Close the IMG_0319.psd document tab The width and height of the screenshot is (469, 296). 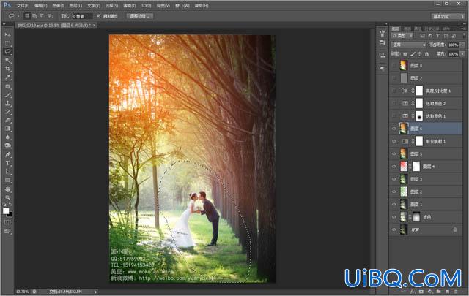pyautogui.click(x=95, y=26)
